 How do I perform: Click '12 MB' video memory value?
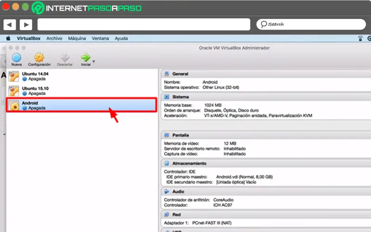click(x=230, y=143)
